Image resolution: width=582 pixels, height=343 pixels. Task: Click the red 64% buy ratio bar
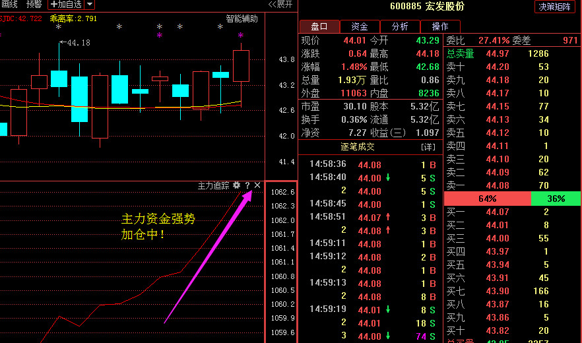487,199
